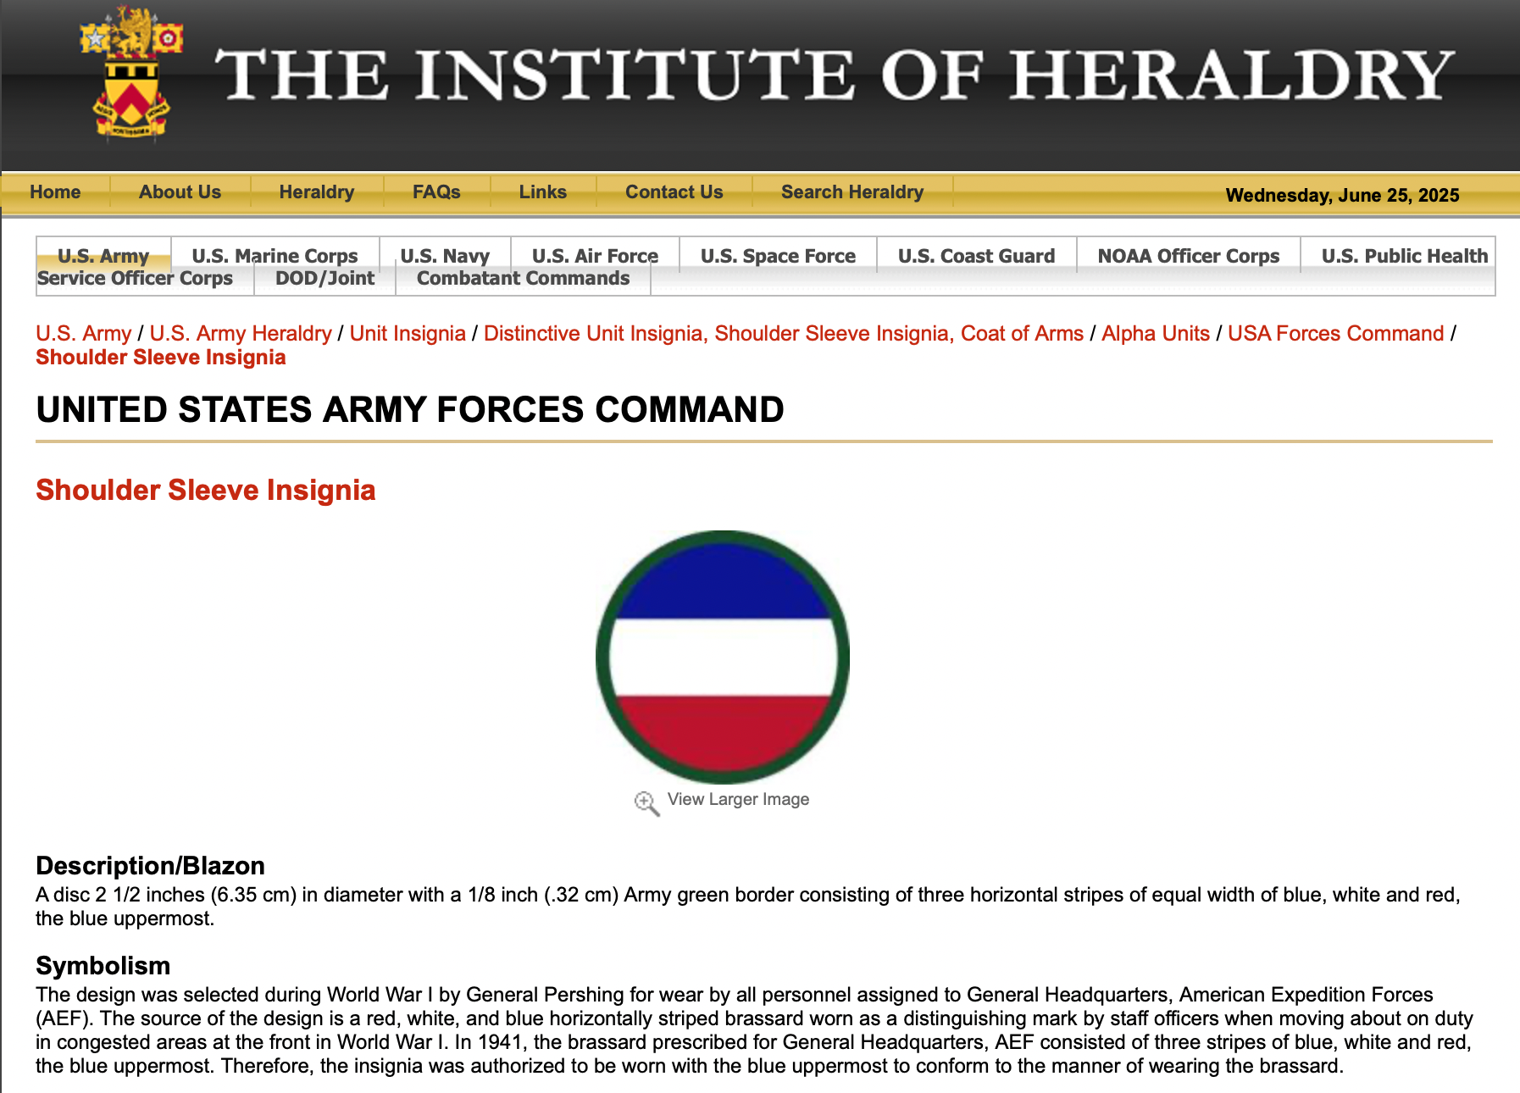
Task: Select the U.S. Space Force tab
Action: coord(778,255)
